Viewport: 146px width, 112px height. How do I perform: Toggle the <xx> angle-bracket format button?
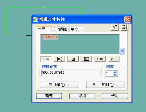(x=46, y=59)
